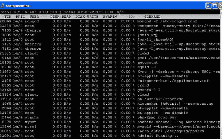The image size is (222, 139).
Task: Click the IO> sort column header
Action: pyautogui.click(x=132, y=17)
